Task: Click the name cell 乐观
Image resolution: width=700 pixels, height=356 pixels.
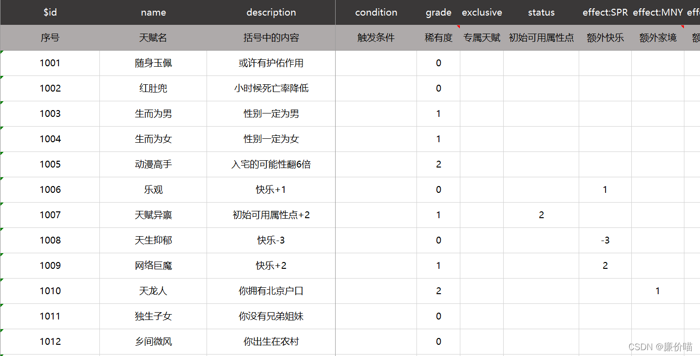Action: coord(153,189)
